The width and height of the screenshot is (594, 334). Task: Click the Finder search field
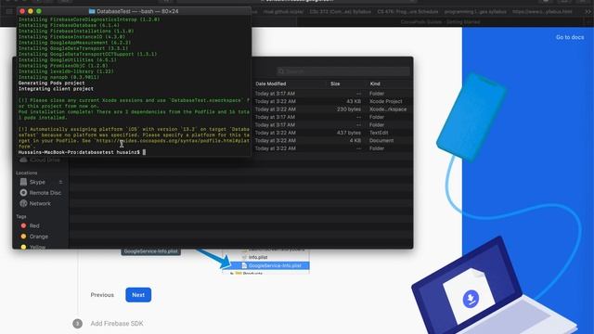(x=343, y=71)
